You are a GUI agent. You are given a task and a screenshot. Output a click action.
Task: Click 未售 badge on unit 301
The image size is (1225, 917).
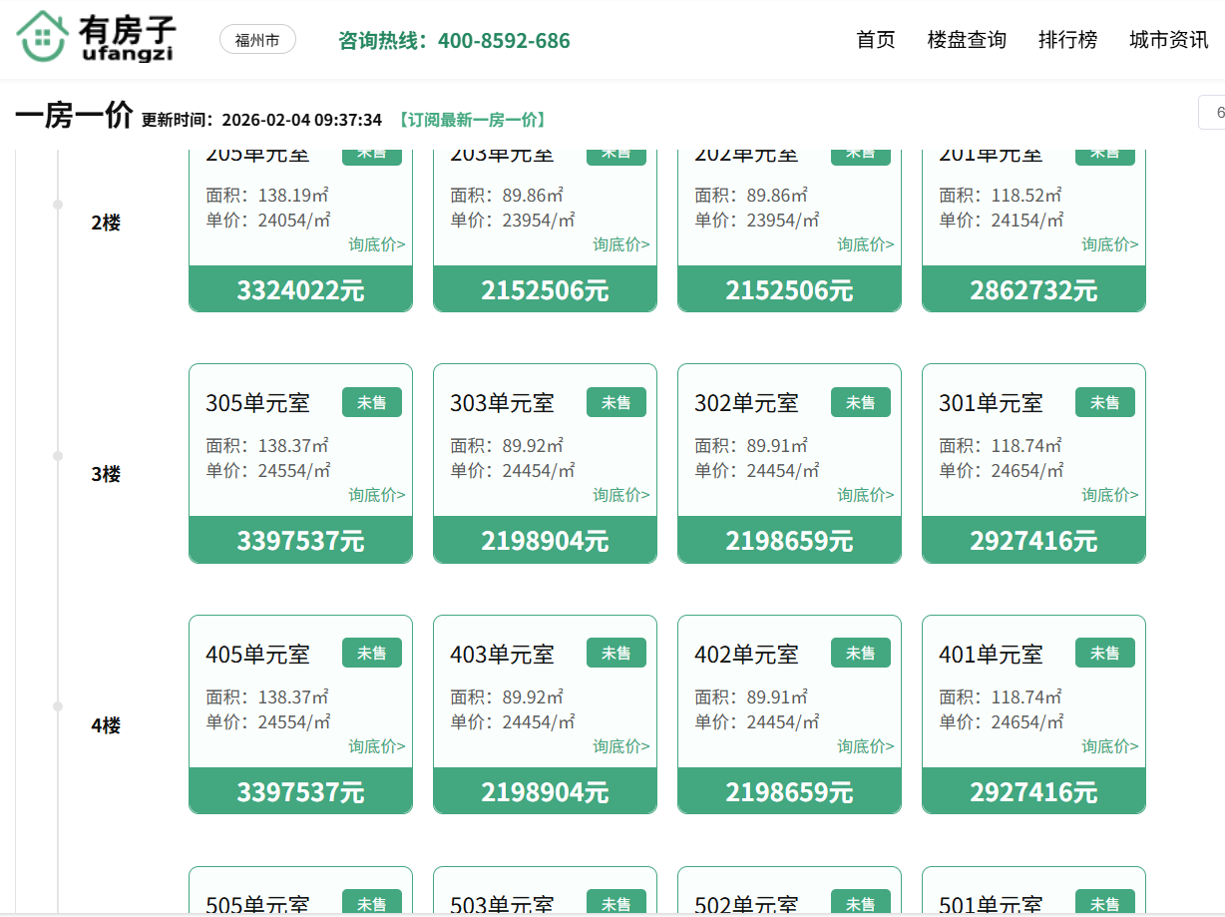tap(1104, 402)
